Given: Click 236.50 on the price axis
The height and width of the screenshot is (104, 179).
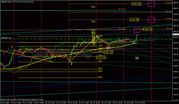Looking at the screenshot, I should 176,49.
